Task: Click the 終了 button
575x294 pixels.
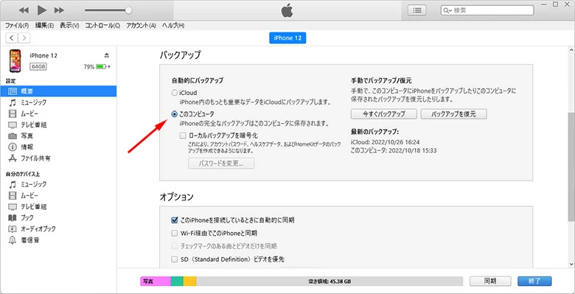Action: [534, 281]
